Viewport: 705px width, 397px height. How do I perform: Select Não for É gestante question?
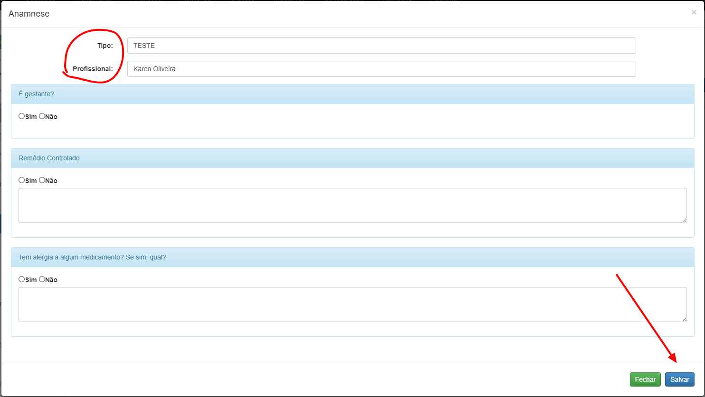42,116
